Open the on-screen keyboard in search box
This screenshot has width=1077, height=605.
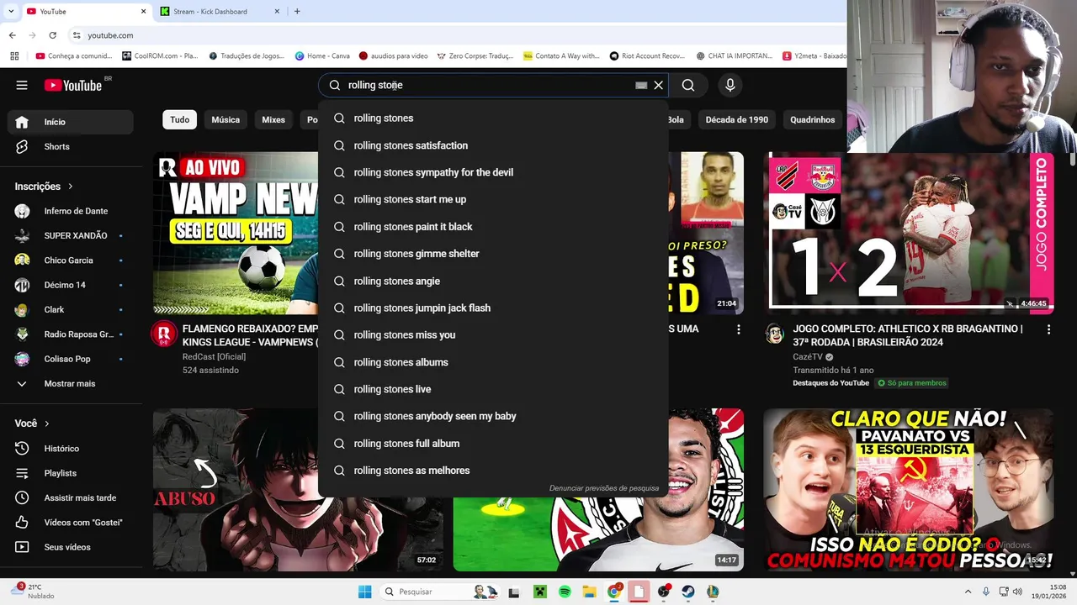tap(641, 85)
